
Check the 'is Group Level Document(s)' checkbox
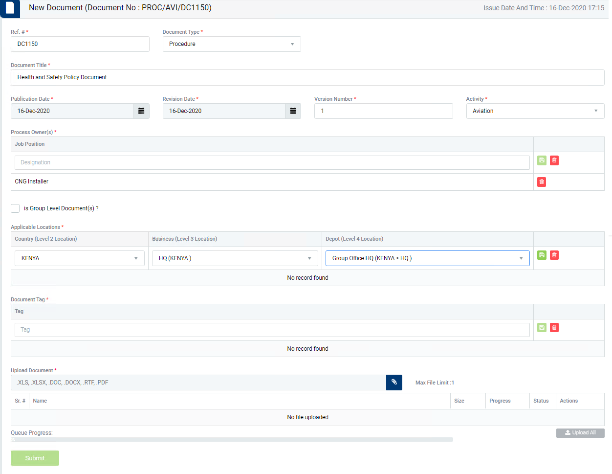[x=15, y=208]
